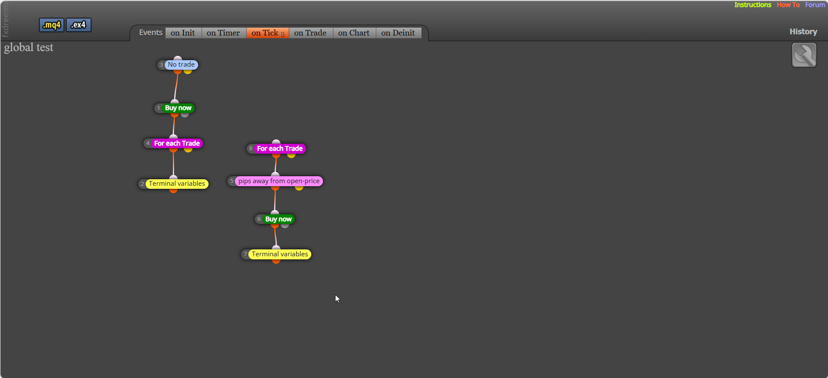The width and height of the screenshot is (828, 378).
Task: Click the wrench settings icon
Action: click(x=804, y=55)
